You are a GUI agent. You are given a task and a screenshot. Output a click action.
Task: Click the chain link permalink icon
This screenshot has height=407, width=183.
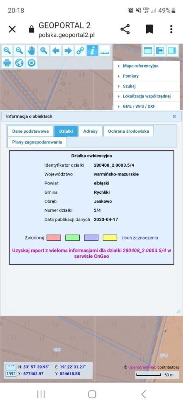(80, 50)
